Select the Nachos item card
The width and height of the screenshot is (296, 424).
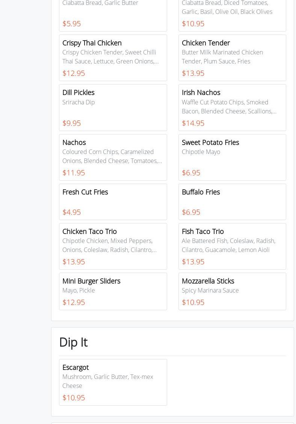[113, 157]
